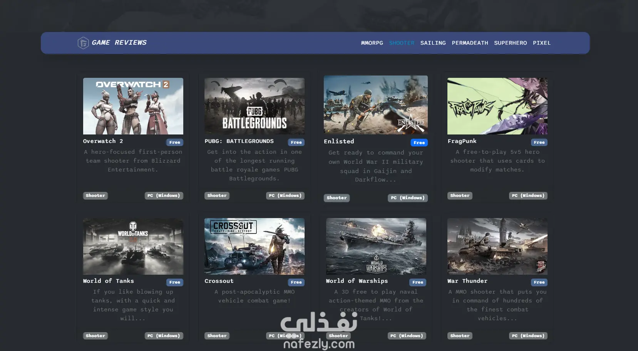
Task: Click description "A post-apocalyptic MMO vehicle combat game!"
Action: pyautogui.click(x=255, y=296)
